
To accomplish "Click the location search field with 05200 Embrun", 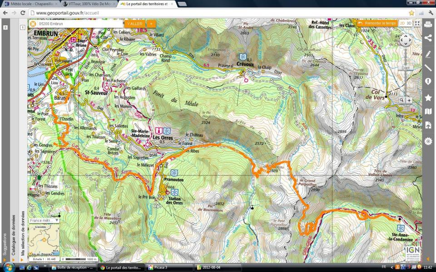I will click(81, 24).
